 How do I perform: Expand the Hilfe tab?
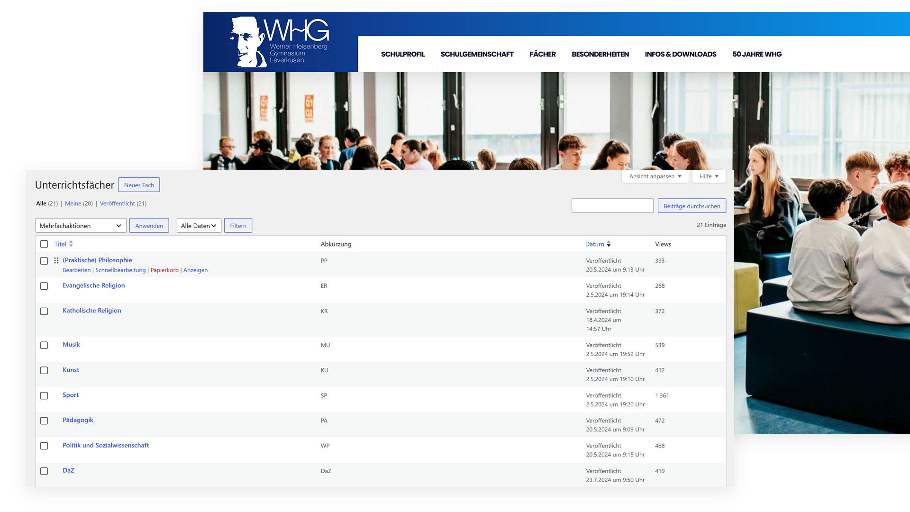coord(709,176)
